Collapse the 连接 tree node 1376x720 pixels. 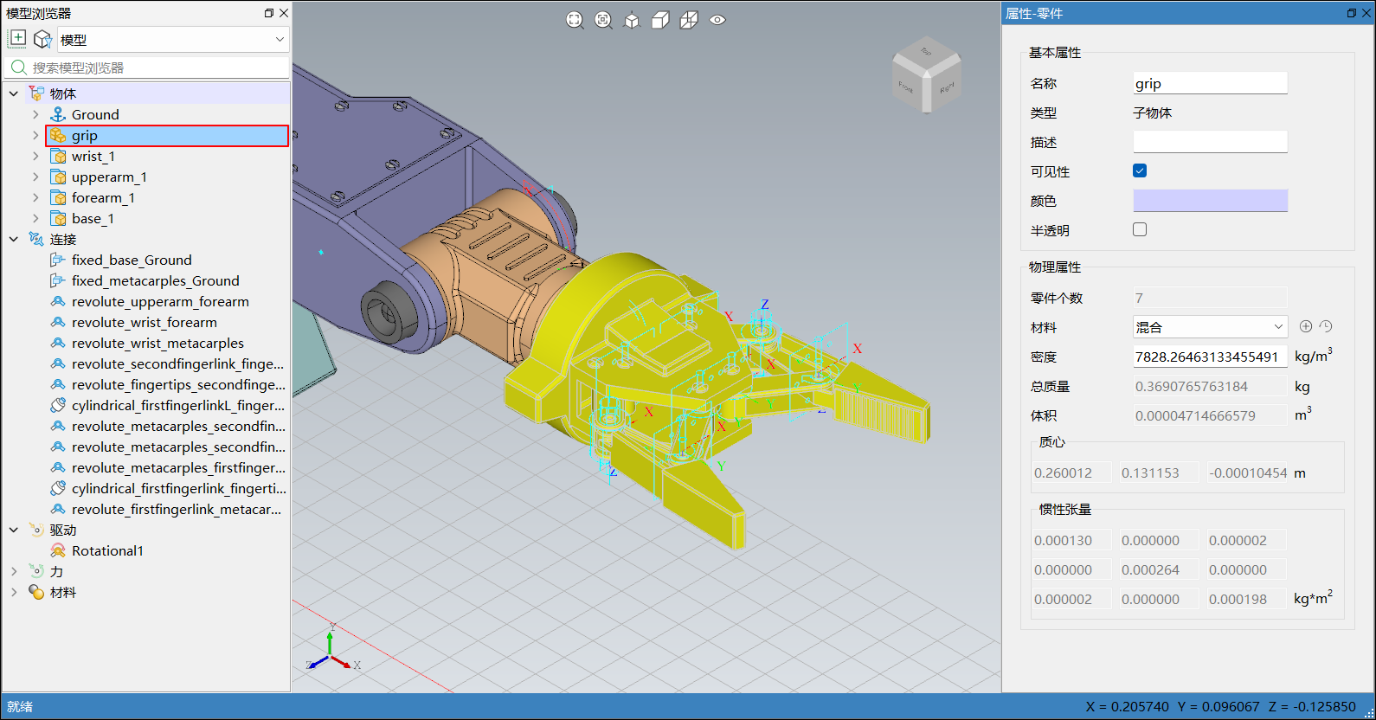coord(14,239)
